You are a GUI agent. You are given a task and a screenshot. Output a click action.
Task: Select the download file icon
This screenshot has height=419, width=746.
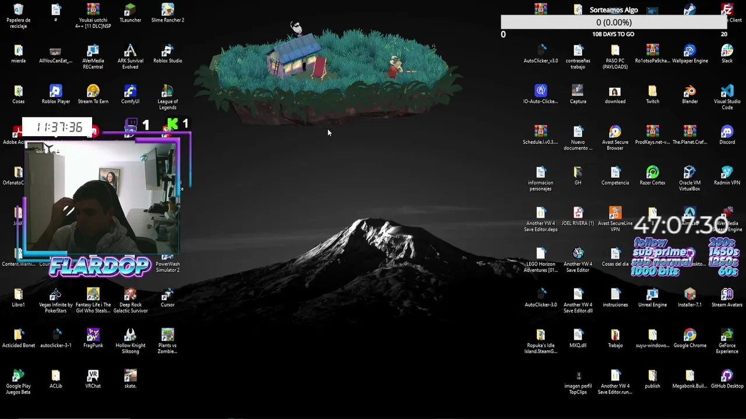coord(615,91)
